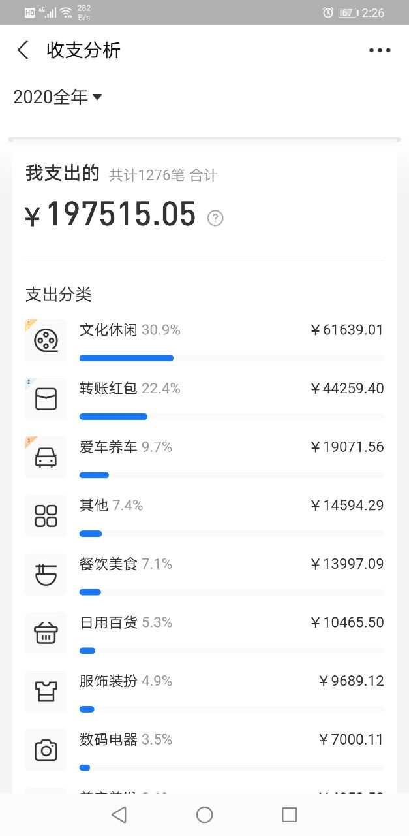
Task: Tap the Android recent apps square button
Action: point(290,814)
